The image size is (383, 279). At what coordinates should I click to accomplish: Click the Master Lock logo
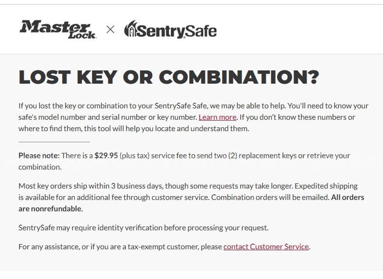coord(58,30)
